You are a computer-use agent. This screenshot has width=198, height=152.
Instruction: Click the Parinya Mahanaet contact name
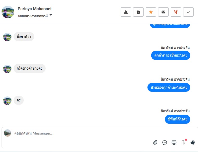point(35,9)
